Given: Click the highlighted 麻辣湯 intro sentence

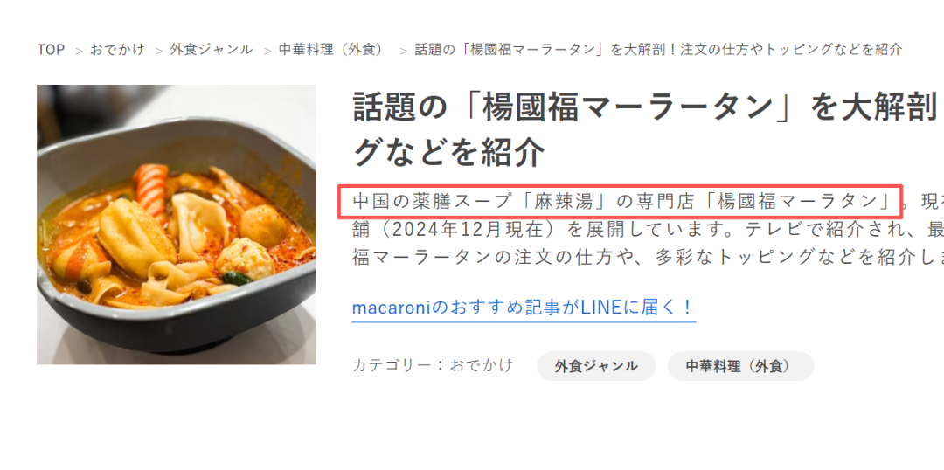Looking at the screenshot, I should point(620,201).
